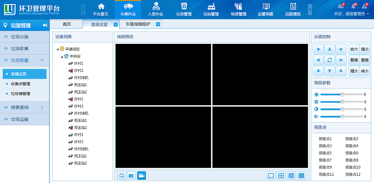Move the PTZ camera up

point(330,49)
